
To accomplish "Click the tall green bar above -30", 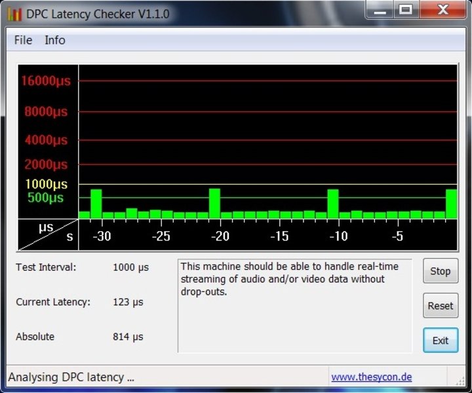I will (96, 204).
